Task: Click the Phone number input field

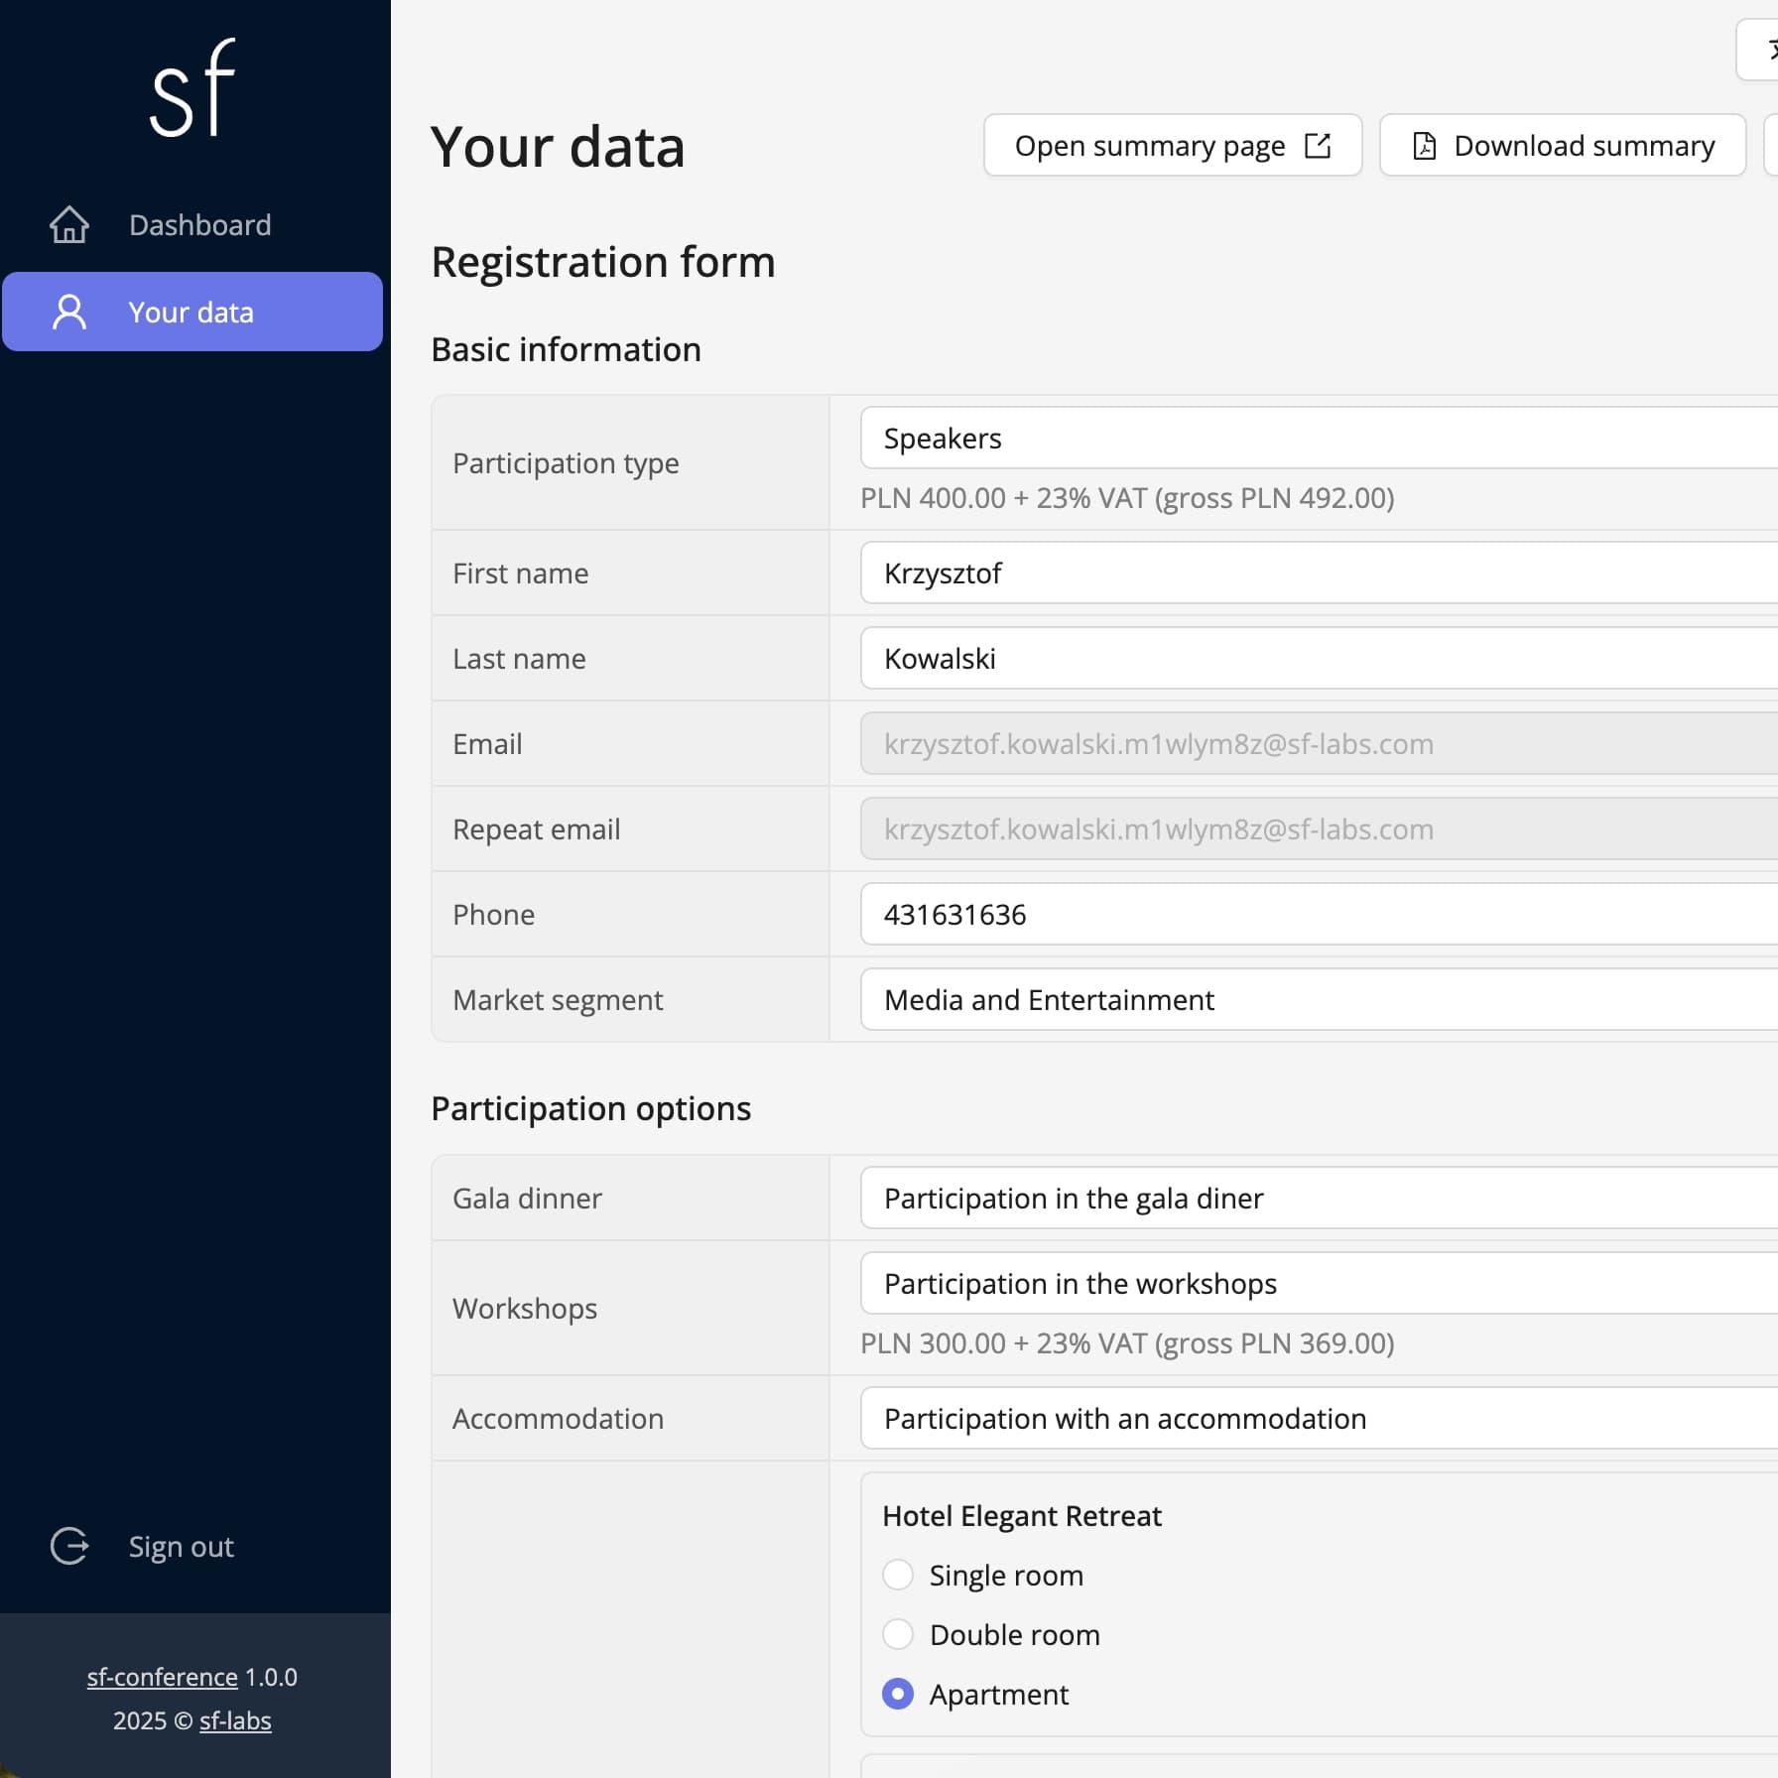Action: (1290, 914)
